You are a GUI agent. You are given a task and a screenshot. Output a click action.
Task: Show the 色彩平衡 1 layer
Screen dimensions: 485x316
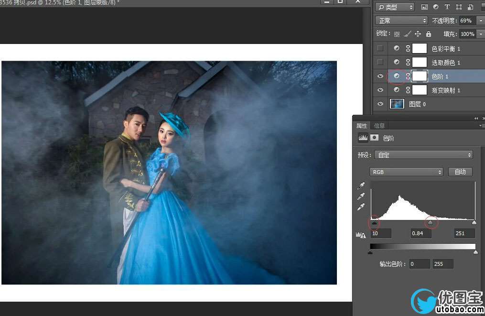(380, 48)
